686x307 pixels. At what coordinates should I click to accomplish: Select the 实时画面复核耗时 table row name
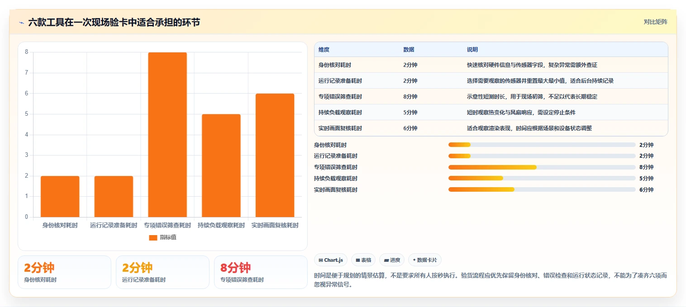click(x=340, y=128)
